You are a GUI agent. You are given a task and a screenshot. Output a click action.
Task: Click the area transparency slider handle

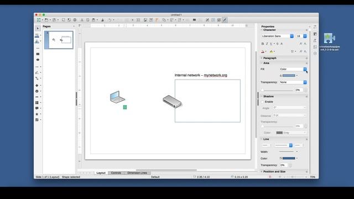coord(262,90)
